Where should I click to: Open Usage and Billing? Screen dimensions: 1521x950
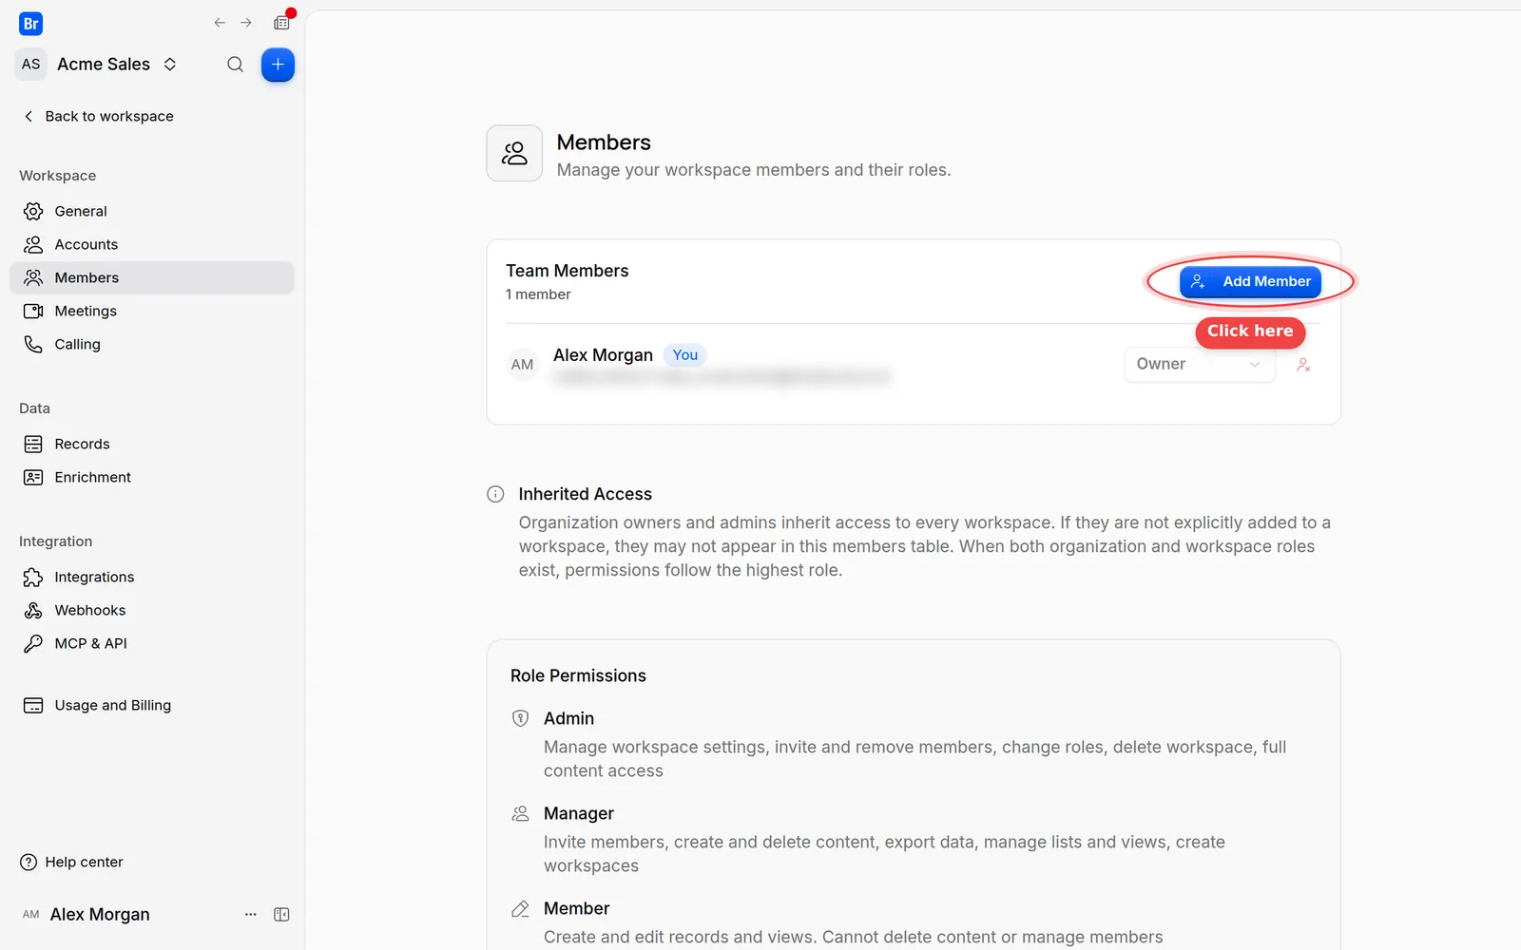(x=152, y=705)
